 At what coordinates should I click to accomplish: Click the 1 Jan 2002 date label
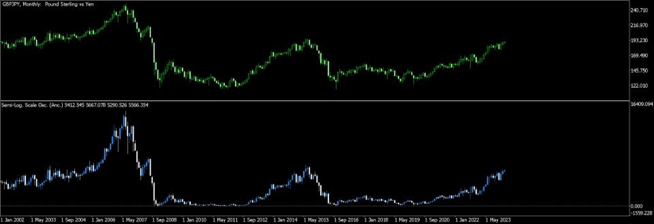[13, 220]
